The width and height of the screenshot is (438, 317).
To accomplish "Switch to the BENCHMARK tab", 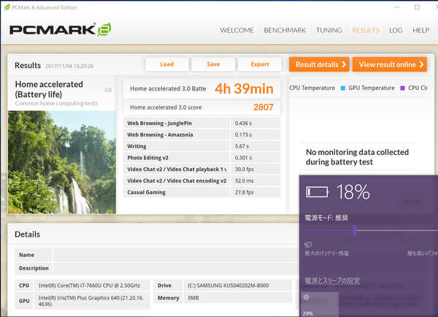I will tap(285, 30).
